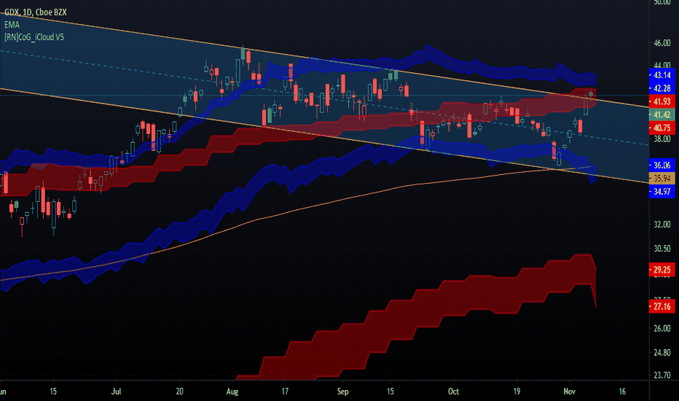Select the Nov date on time axis
679x401 pixels.
(x=570, y=392)
